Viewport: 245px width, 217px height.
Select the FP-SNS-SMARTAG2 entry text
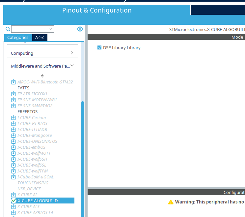pos(35,106)
